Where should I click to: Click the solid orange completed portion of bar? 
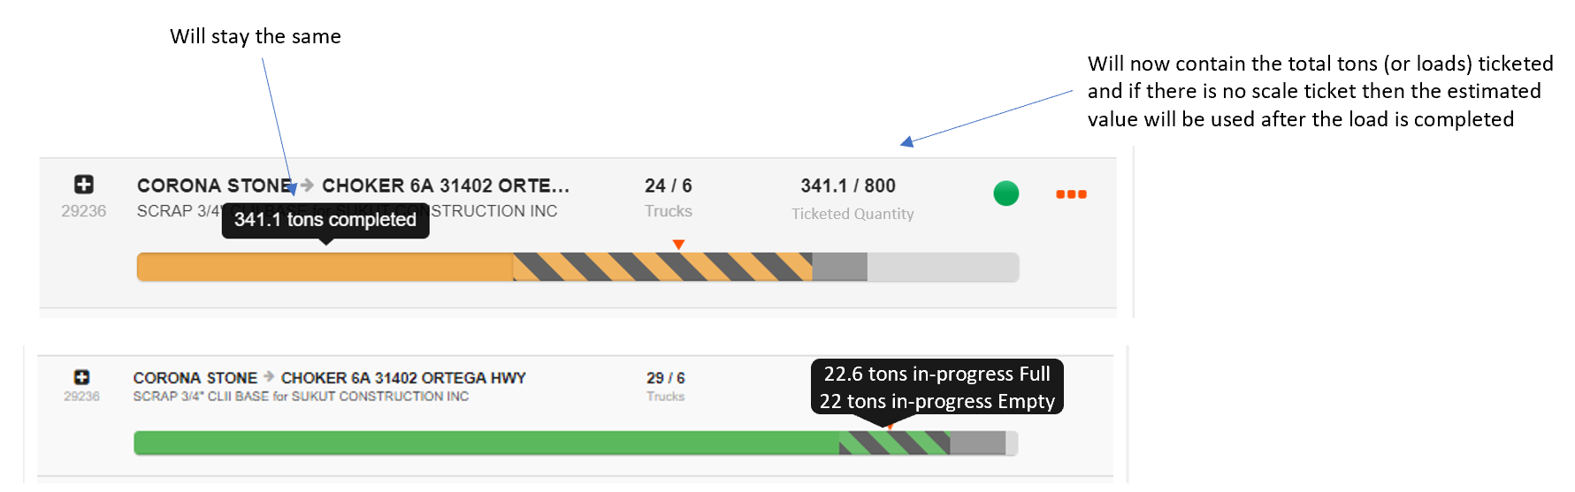point(325,267)
